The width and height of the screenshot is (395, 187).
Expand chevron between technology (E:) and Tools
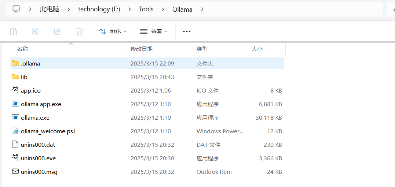point(129,9)
